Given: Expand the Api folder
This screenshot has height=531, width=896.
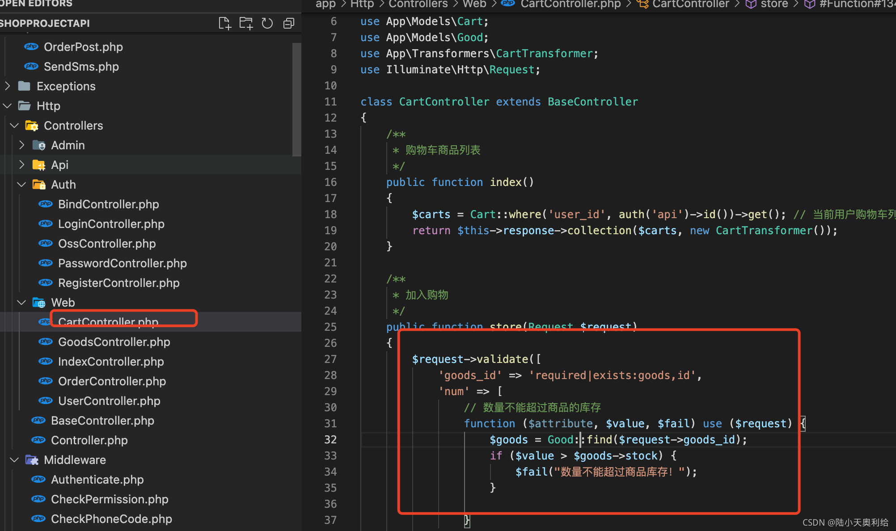Looking at the screenshot, I should click(21, 165).
